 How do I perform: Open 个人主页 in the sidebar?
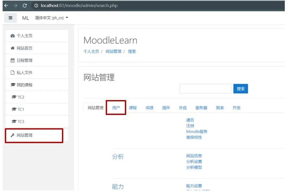point(37,36)
